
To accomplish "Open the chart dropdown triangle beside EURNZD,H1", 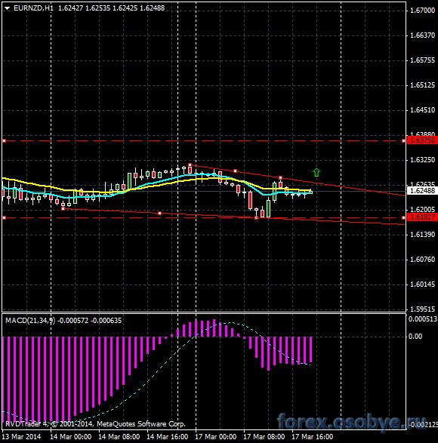I will [x=8, y=8].
